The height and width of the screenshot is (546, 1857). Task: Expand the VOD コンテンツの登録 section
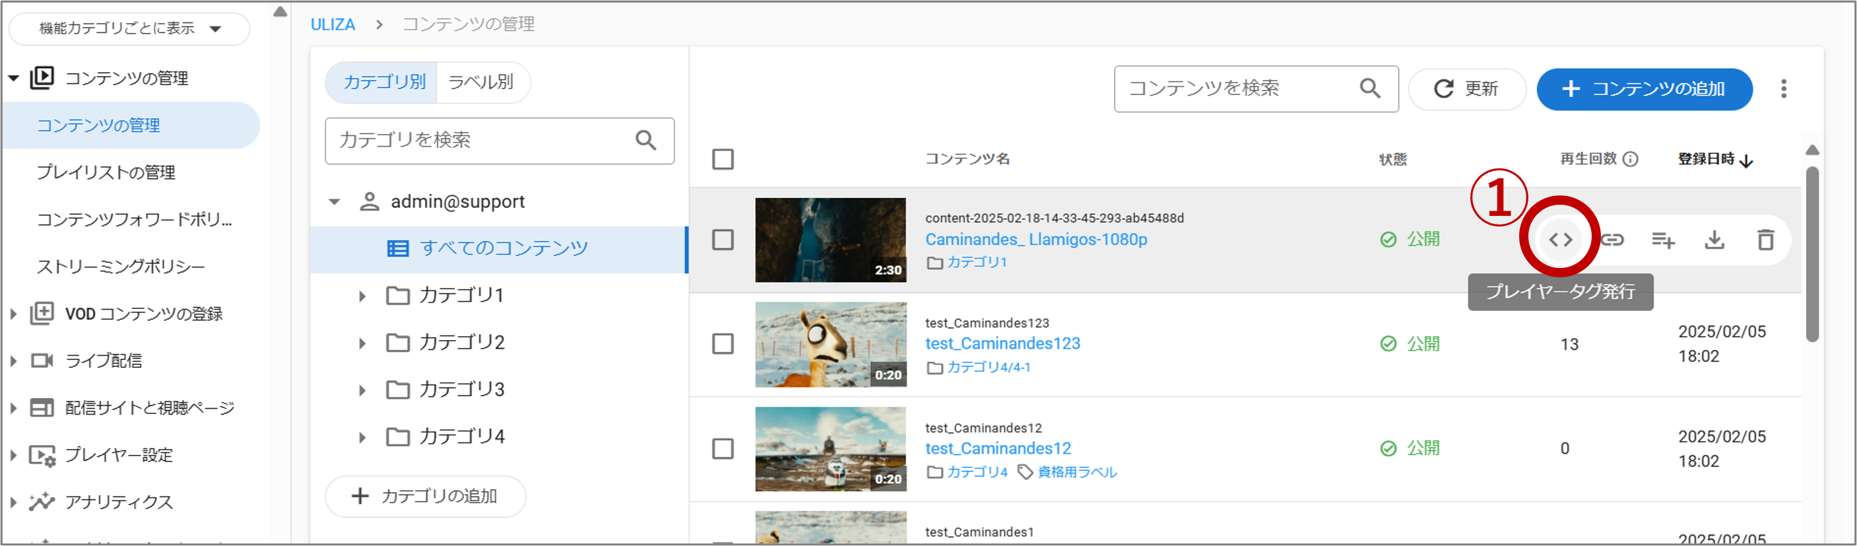pyautogui.click(x=13, y=314)
